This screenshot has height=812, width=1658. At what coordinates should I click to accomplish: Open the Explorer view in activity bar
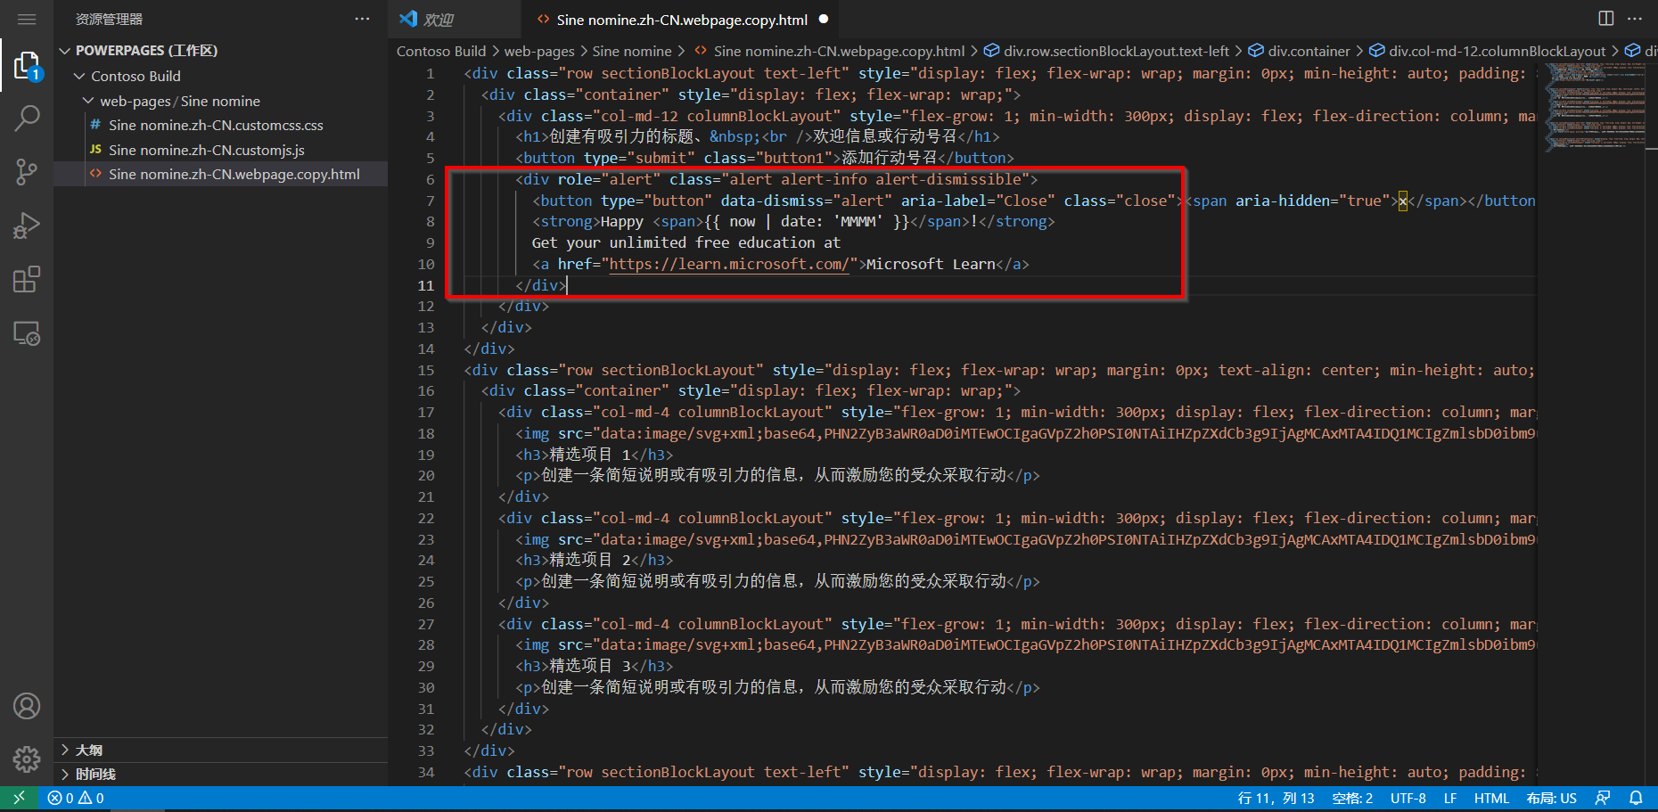pos(27,66)
